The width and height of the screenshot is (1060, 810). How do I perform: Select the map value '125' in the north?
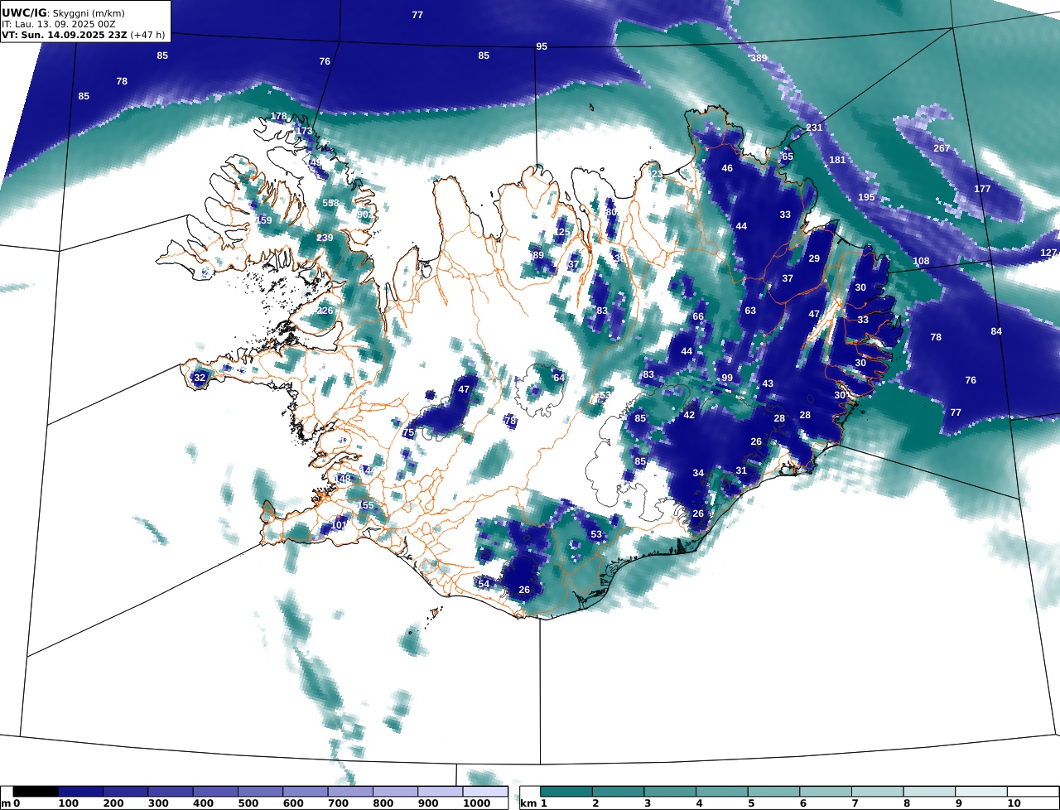tap(562, 232)
